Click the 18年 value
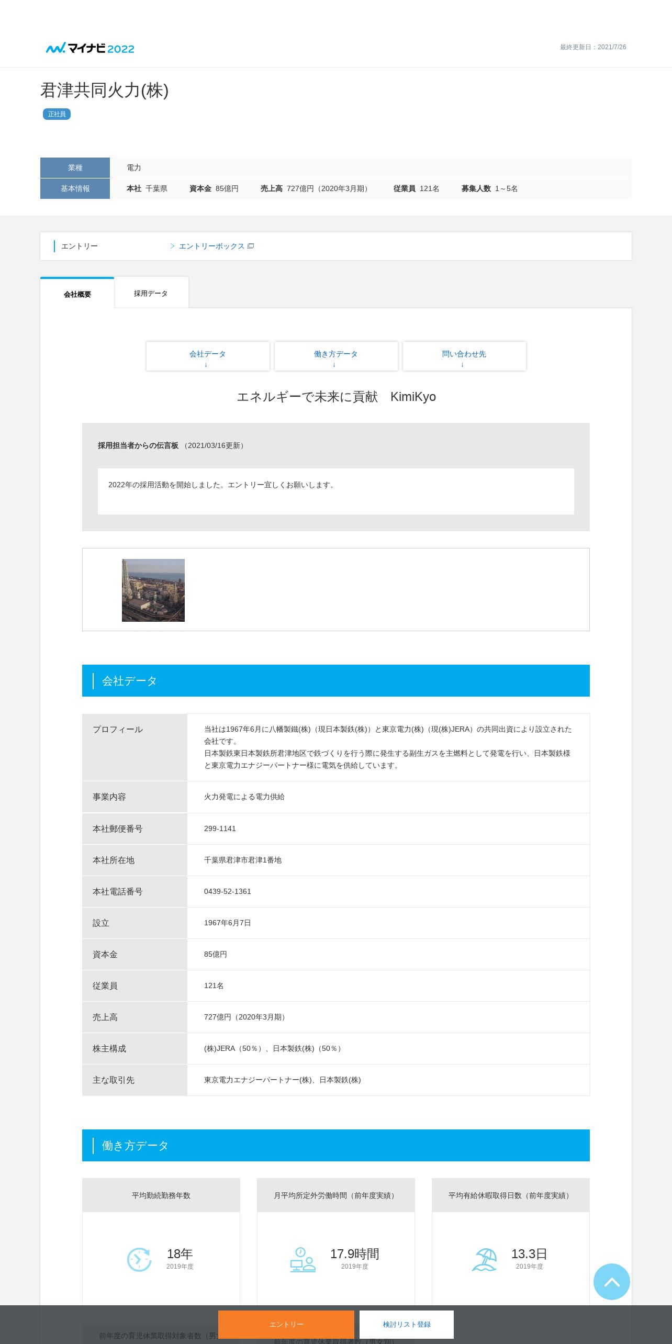 coord(180,1254)
